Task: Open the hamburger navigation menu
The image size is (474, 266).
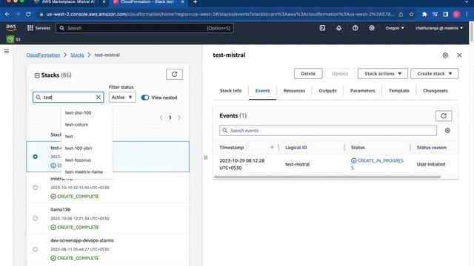Action: click(x=7, y=51)
